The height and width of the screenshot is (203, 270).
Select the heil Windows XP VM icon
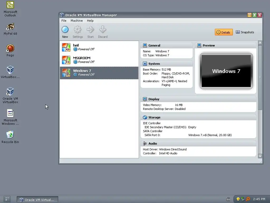coord(66,47)
